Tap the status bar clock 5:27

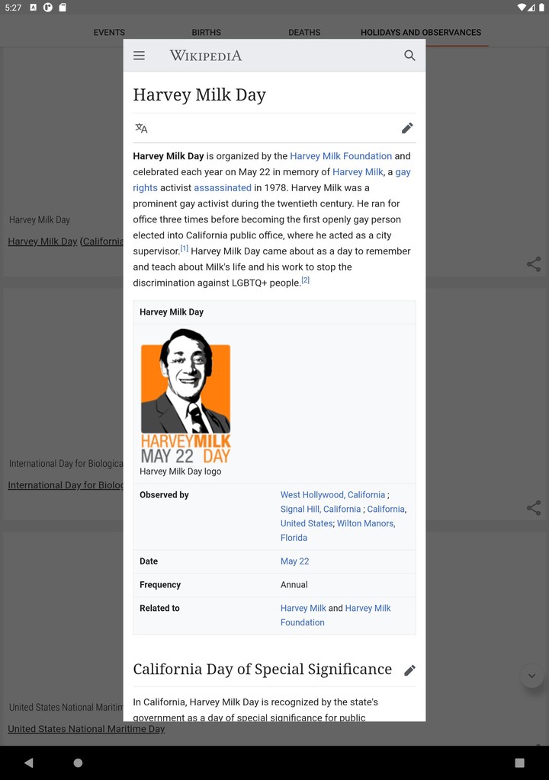13,8
